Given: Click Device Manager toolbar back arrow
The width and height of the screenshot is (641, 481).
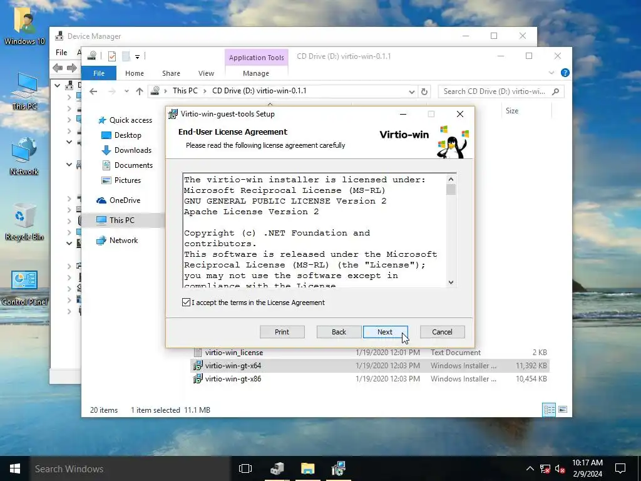Looking at the screenshot, I should click(58, 68).
